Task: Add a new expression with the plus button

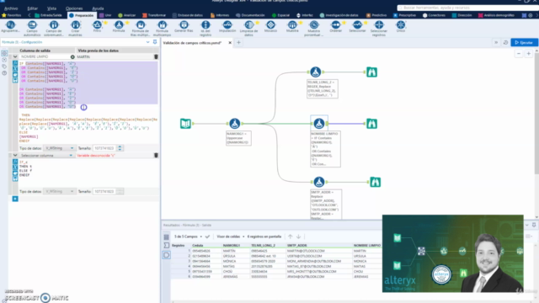Action: click(x=15, y=199)
